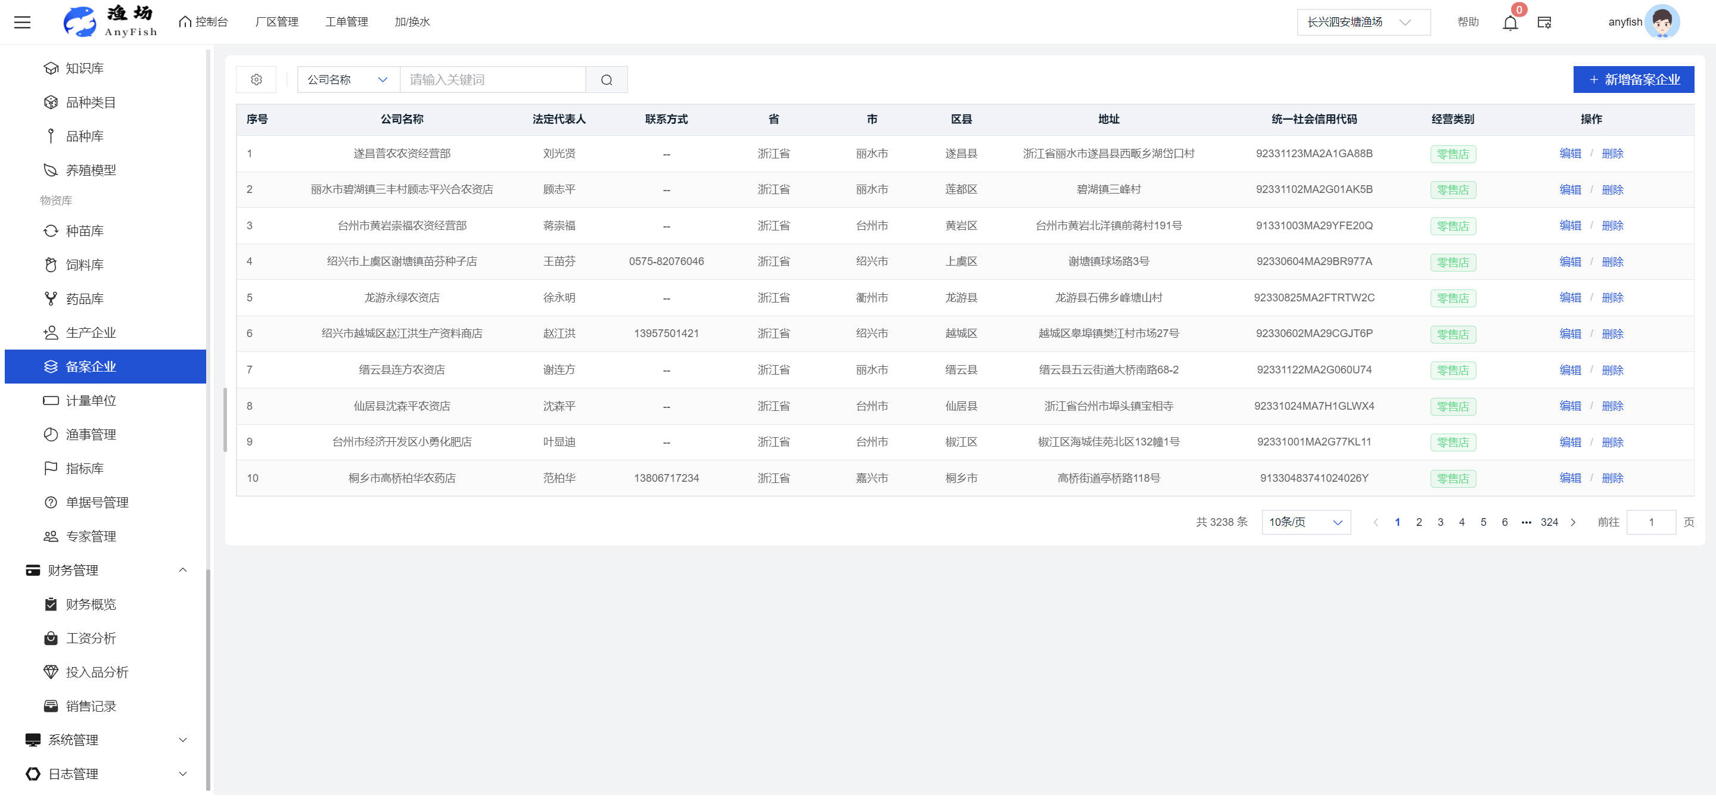
Task: Open the 公司名称 search field dropdown
Action: click(347, 79)
